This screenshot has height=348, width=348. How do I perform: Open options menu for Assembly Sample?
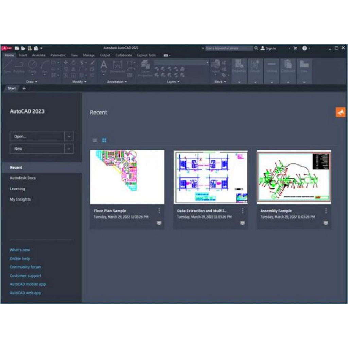point(326,211)
